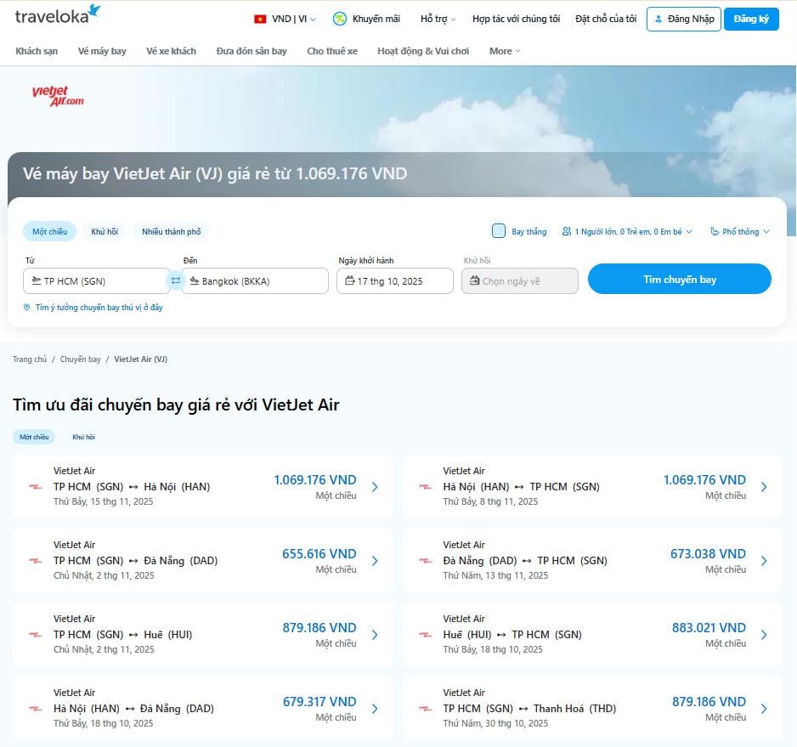This screenshot has width=797, height=747.
Task: Click the Khuyến mãi discount icon
Action: [340, 19]
